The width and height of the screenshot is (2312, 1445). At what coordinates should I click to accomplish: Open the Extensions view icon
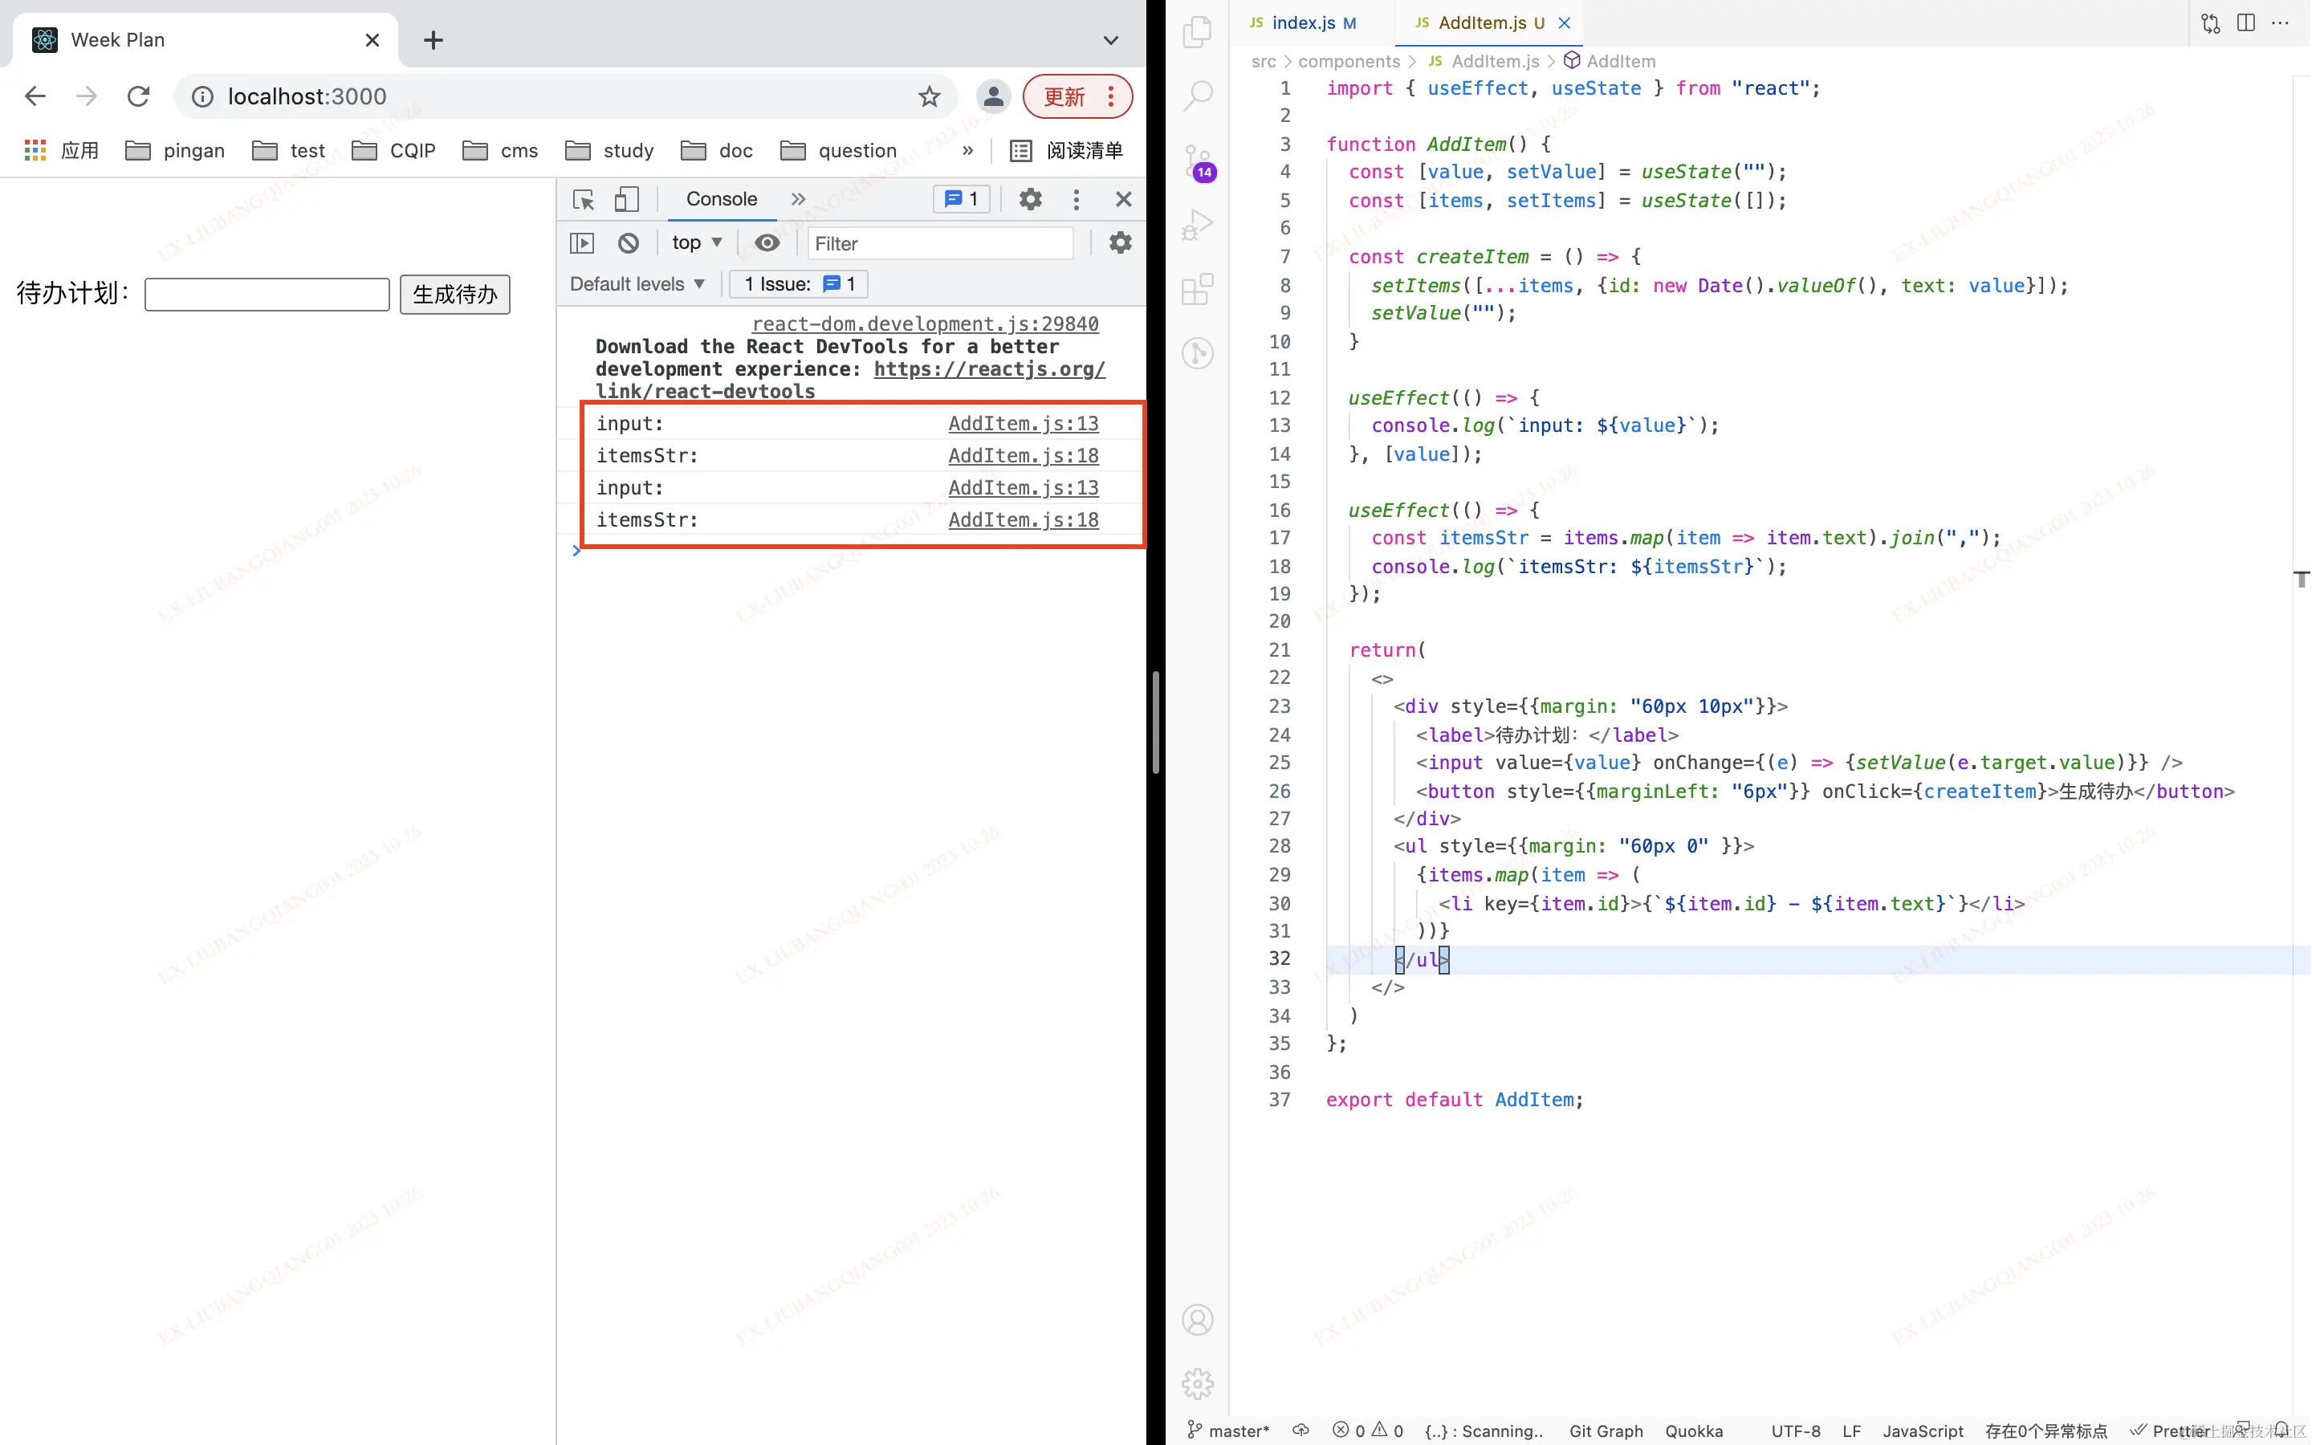point(1197,289)
